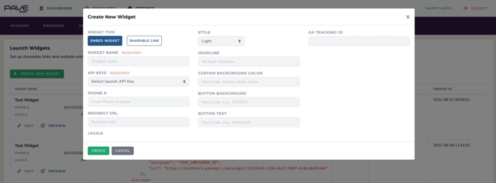Click Edit pencil icon of first Test Widget
The height and width of the screenshot is (183, 496).
click(19, 125)
